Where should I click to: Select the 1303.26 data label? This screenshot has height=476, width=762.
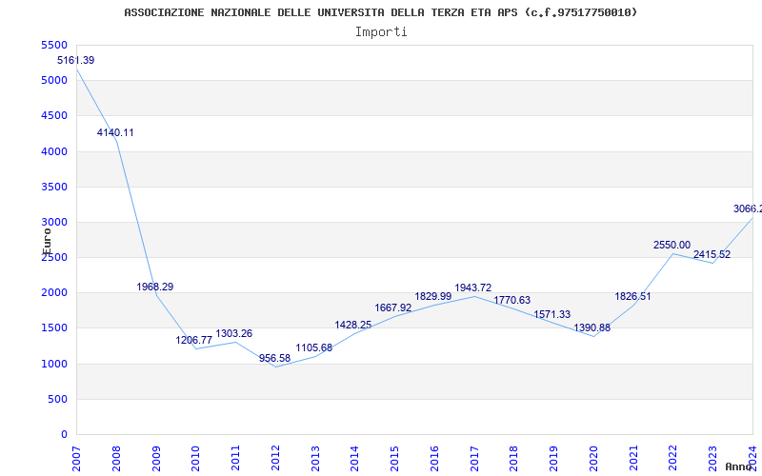pos(233,334)
